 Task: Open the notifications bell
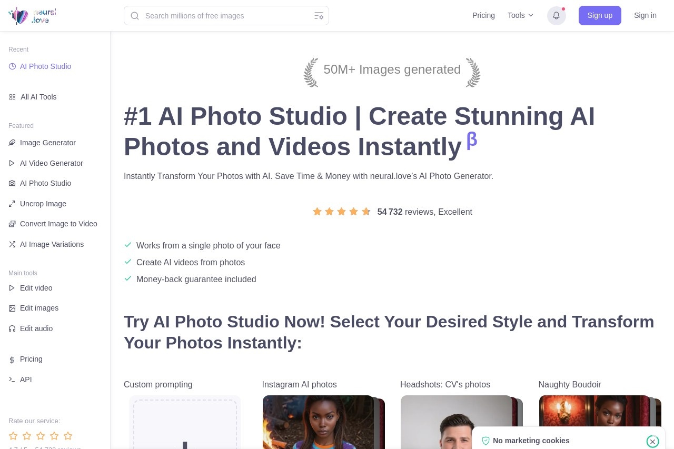pos(556,16)
